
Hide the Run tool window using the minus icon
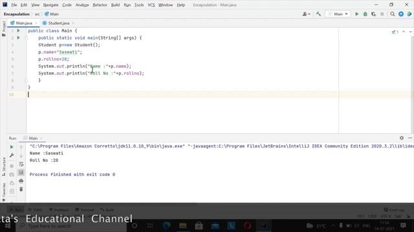tap(409, 138)
